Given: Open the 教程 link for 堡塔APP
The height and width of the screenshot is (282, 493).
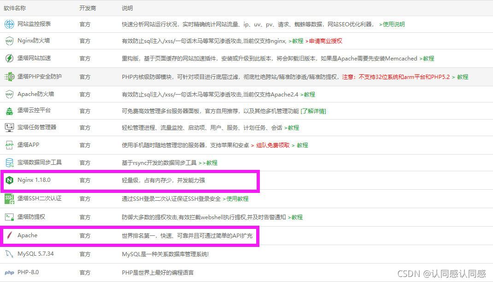Looking at the screenshot, I should 302,145.
